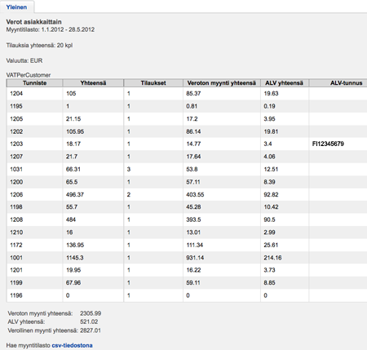The width and height of the screenshot is (367, 350).
Task: Select the customer 1172 row
Action: pyautogui.click(x=187, y=245)
